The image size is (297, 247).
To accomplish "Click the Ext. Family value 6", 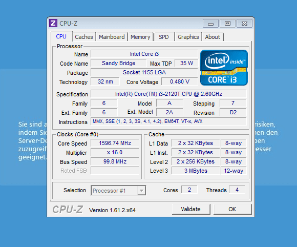I will [104, 112].
